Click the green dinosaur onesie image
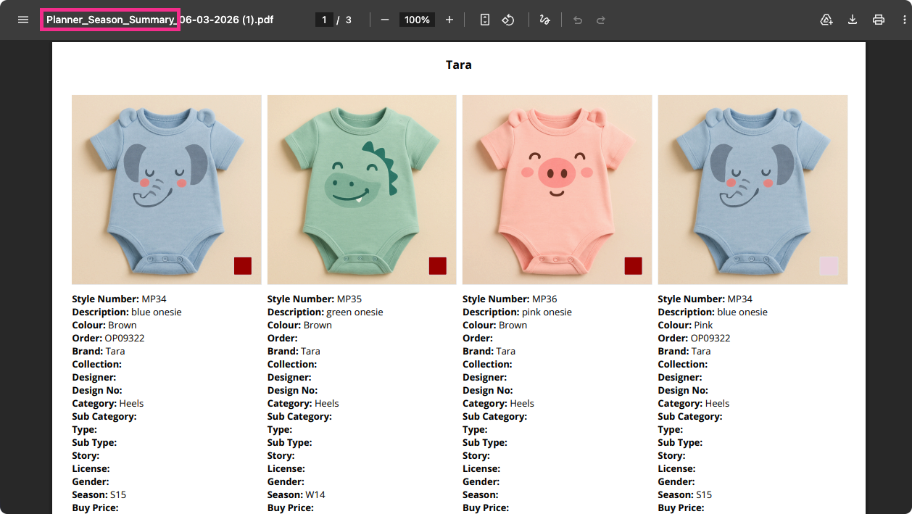Screen dimensions: 912x514 pos(362,189)
